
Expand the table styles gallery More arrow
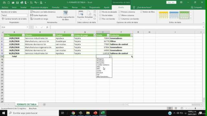[191, 18]
